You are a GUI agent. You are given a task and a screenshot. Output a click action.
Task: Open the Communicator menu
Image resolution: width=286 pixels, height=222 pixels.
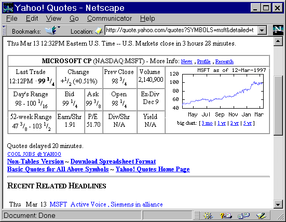point(110,18)
